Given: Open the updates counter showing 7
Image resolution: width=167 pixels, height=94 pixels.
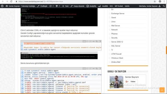Looking at the screenshot, I should [x=52, y=6].
